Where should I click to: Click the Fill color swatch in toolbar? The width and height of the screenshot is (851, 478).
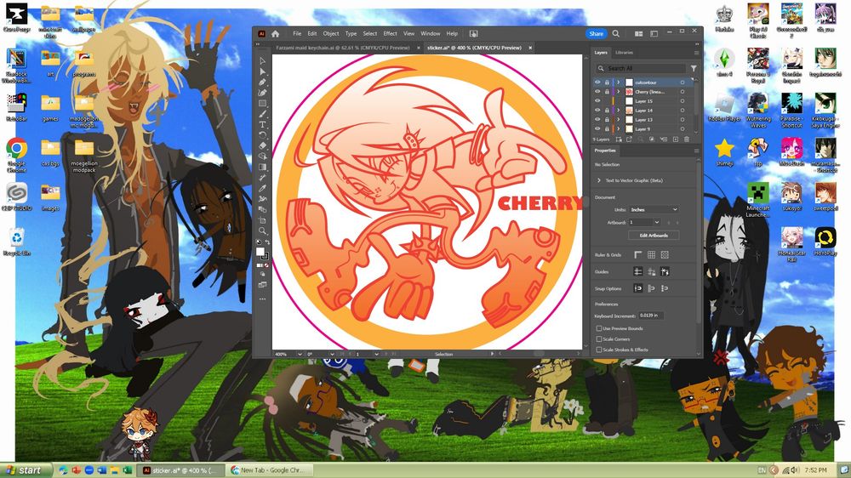tap(260, 251)
